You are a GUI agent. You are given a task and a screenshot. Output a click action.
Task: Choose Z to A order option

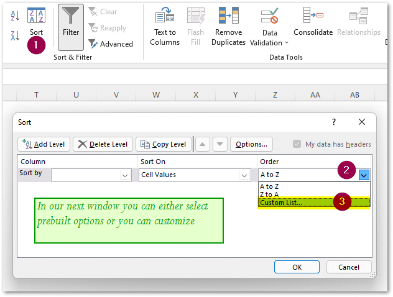270,194
